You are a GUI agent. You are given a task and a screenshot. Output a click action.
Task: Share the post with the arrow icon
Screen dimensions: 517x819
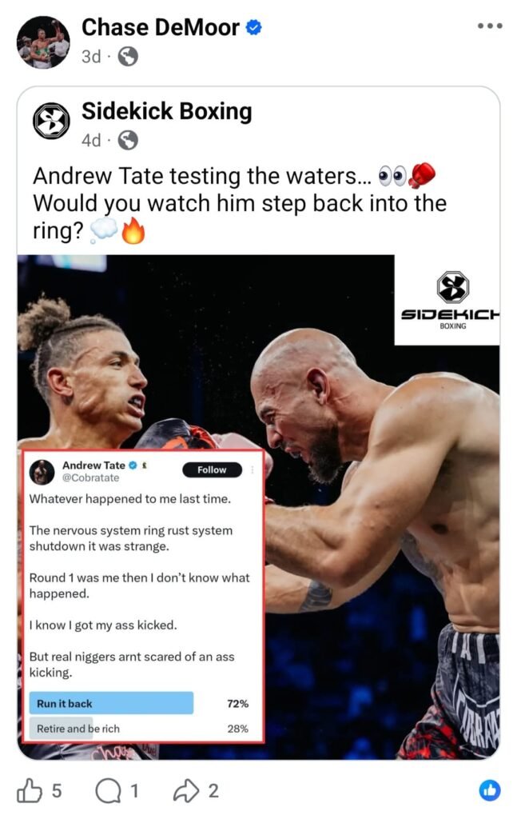coord(186,791)
